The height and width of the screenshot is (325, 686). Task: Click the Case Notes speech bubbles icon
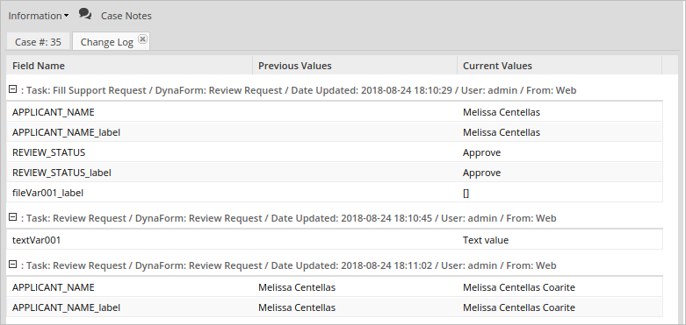coord(85,14)
